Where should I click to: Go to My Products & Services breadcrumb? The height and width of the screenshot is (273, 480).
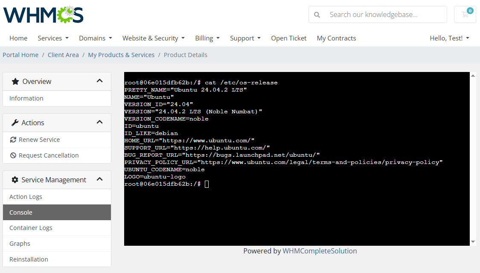(121, 55)
